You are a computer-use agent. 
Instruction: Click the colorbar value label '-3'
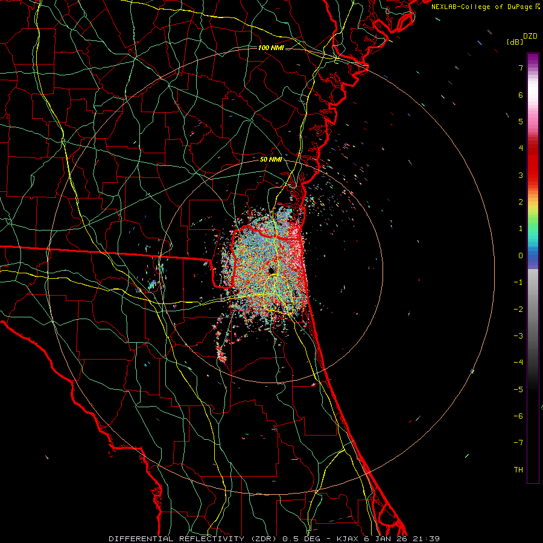click(518, 336)
